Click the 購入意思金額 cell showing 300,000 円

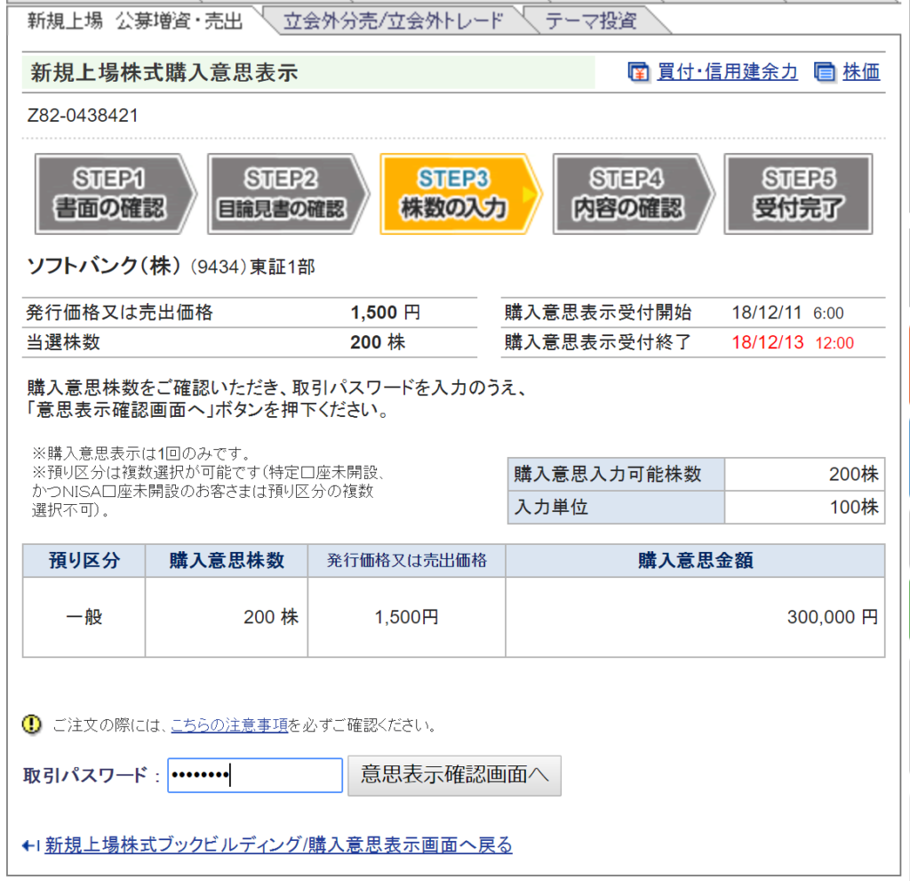tap(695, 617)
